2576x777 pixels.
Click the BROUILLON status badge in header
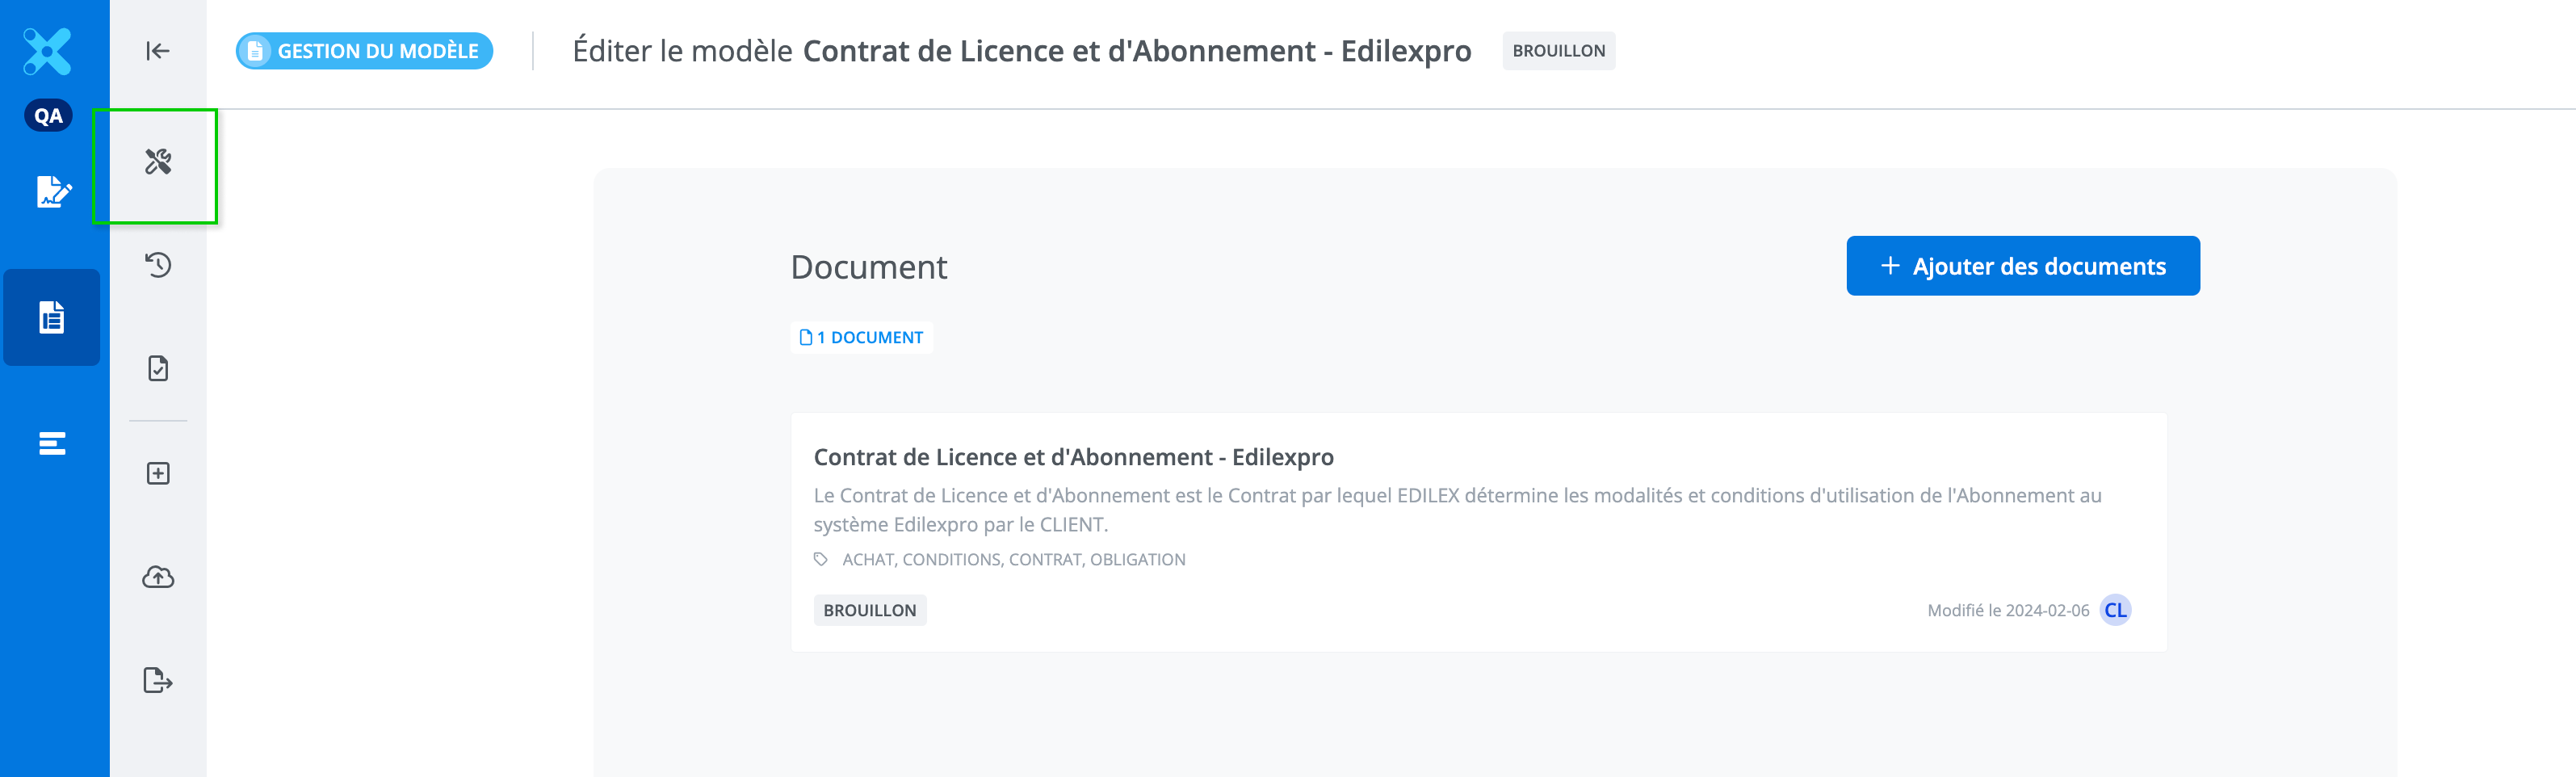click(1558, 51)
